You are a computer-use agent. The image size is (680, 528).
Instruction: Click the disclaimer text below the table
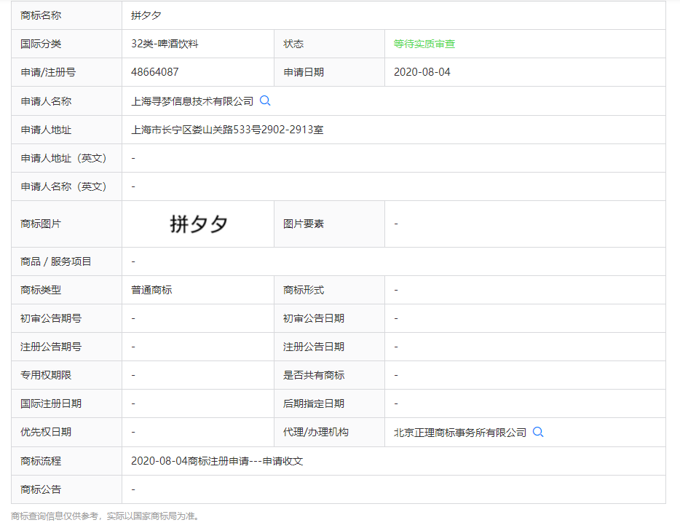(105, 516)
